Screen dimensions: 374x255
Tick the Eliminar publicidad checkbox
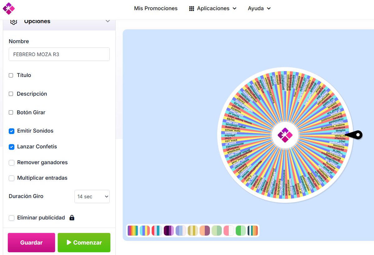pyautogui.click(x=12, y=218)
